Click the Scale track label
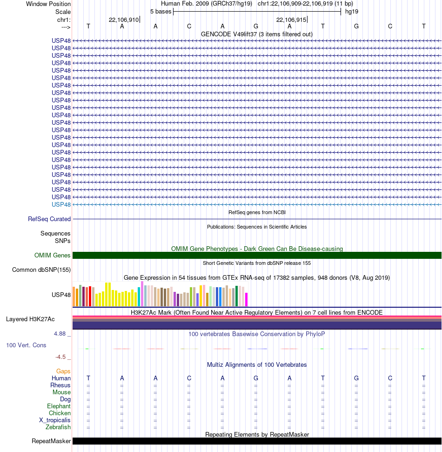 63,12
